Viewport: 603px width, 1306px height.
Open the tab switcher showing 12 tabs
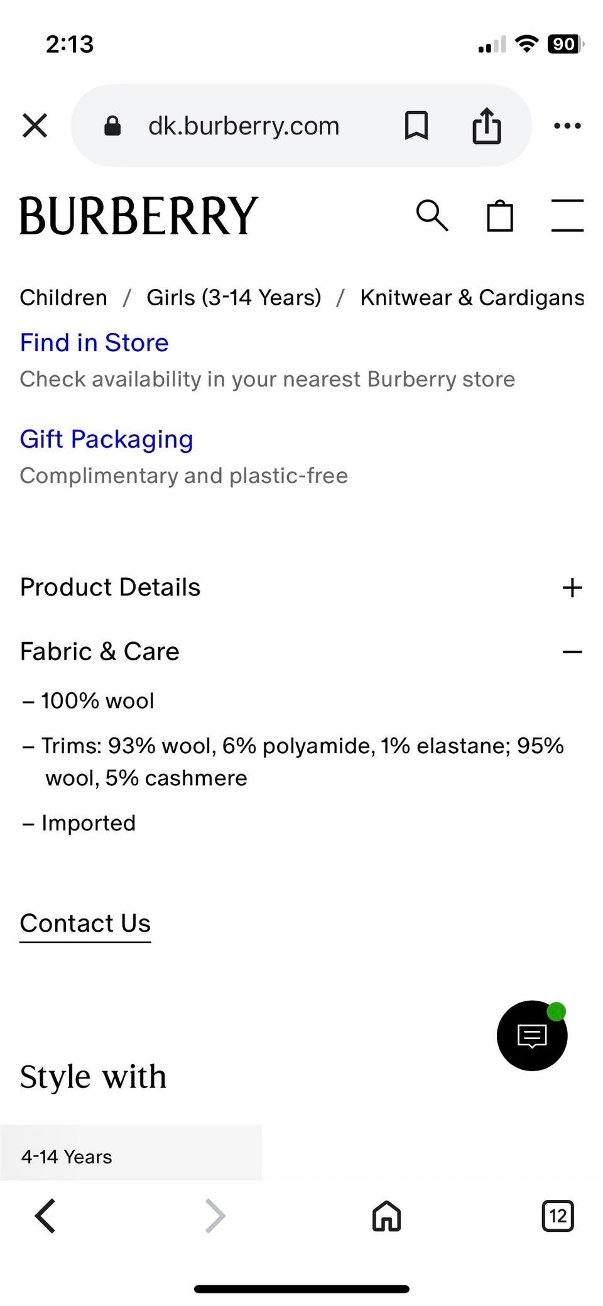click(x=558, y=1216)
